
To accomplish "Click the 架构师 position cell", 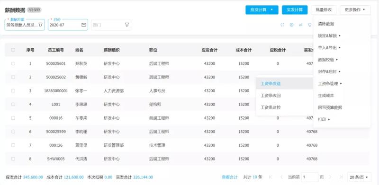I will 155,105.
